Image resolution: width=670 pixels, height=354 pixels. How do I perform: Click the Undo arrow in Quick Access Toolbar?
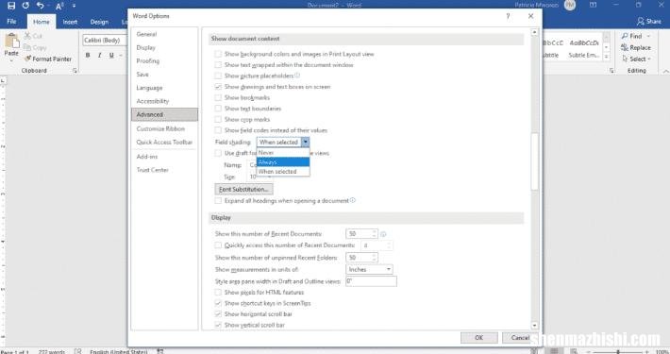tap(41, 6)
